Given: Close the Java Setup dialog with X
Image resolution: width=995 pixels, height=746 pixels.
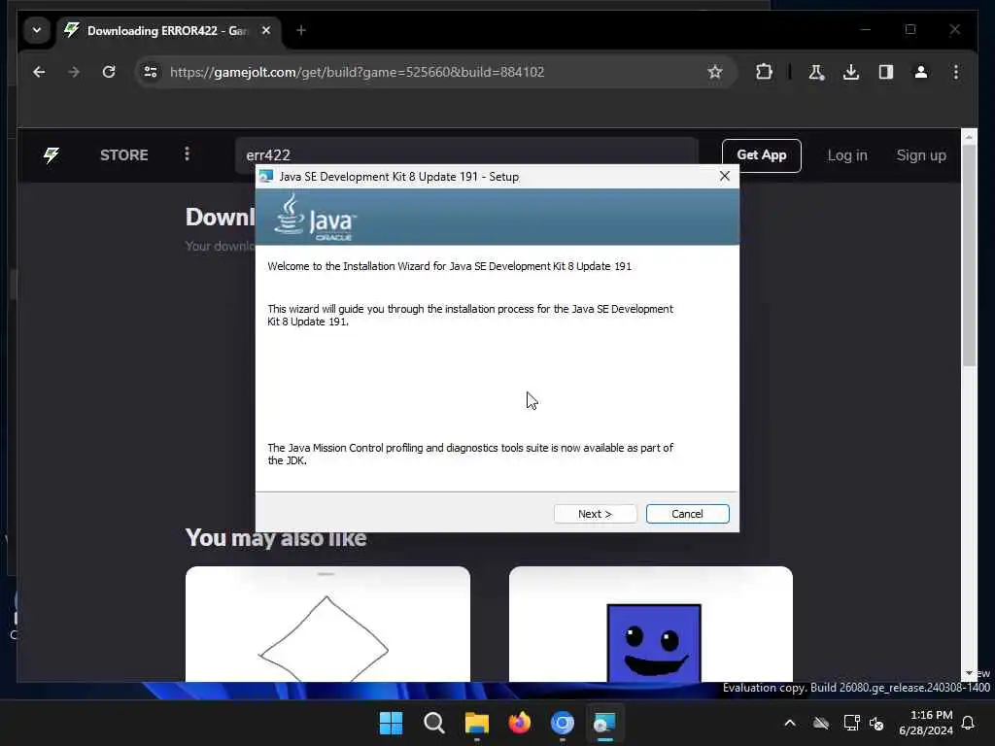Looking at the screenshot, I should tap(725, 177).
